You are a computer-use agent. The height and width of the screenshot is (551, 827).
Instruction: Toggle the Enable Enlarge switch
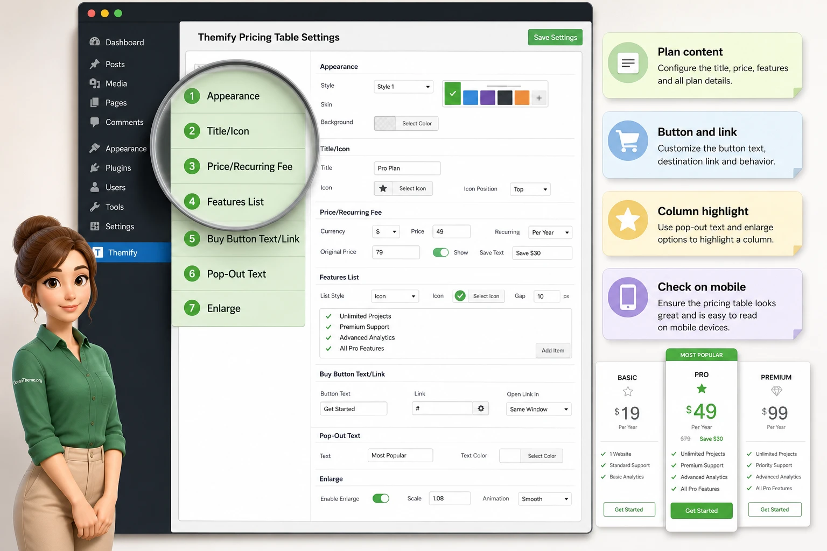pyautogui.click(x=381, y=498)
